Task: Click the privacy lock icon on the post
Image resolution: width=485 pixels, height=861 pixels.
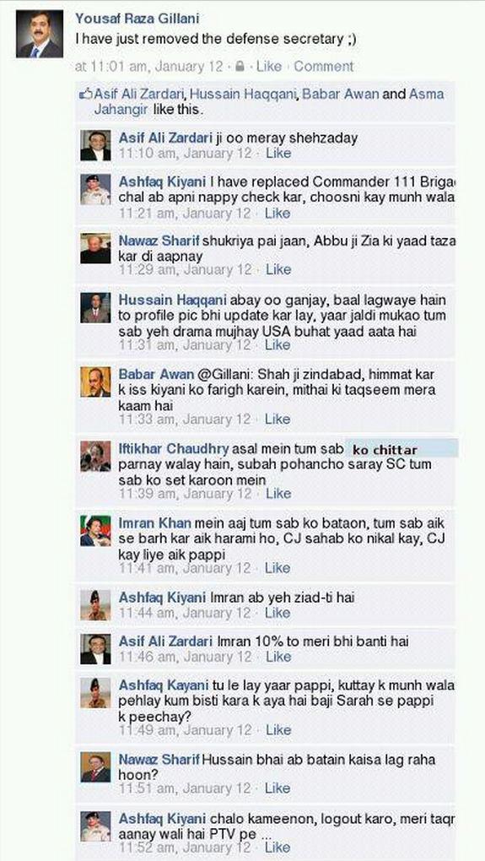Action: 240,67
